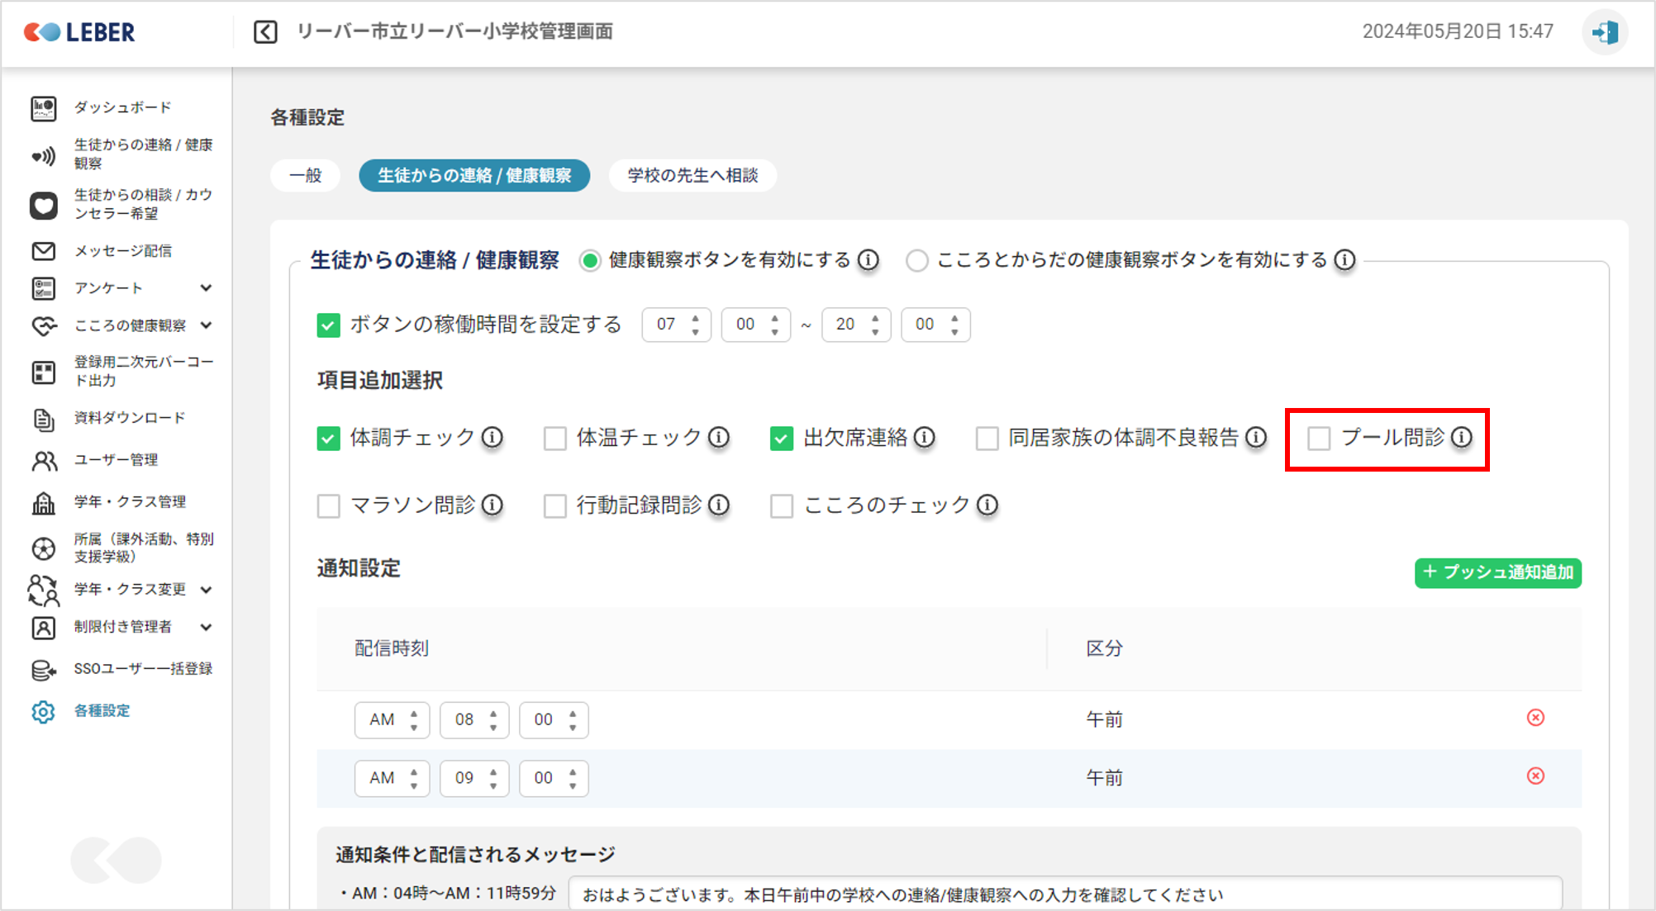This screenshot has height=911, width=1656.
Task: Select こころとからだの健康観察ボタン radio option
Action: (916, 261)
